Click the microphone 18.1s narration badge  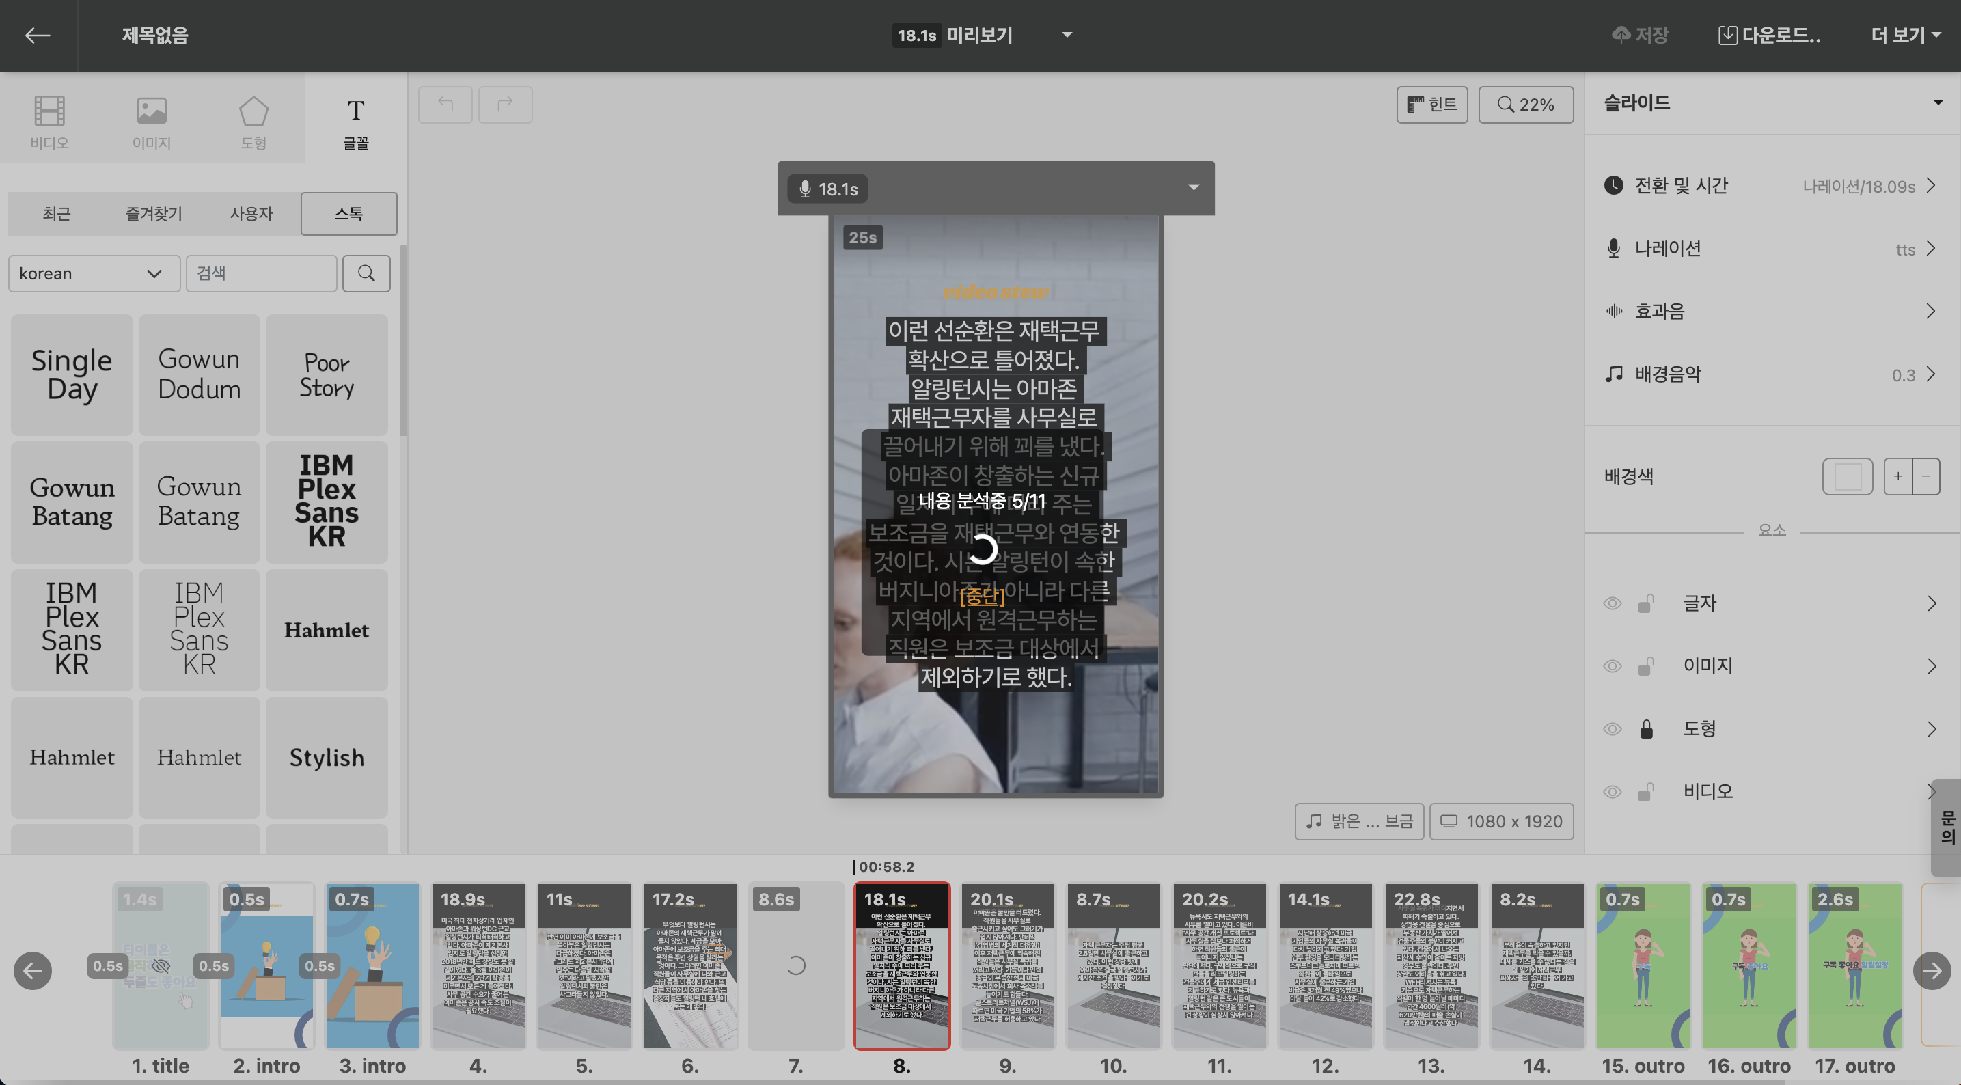828,189
